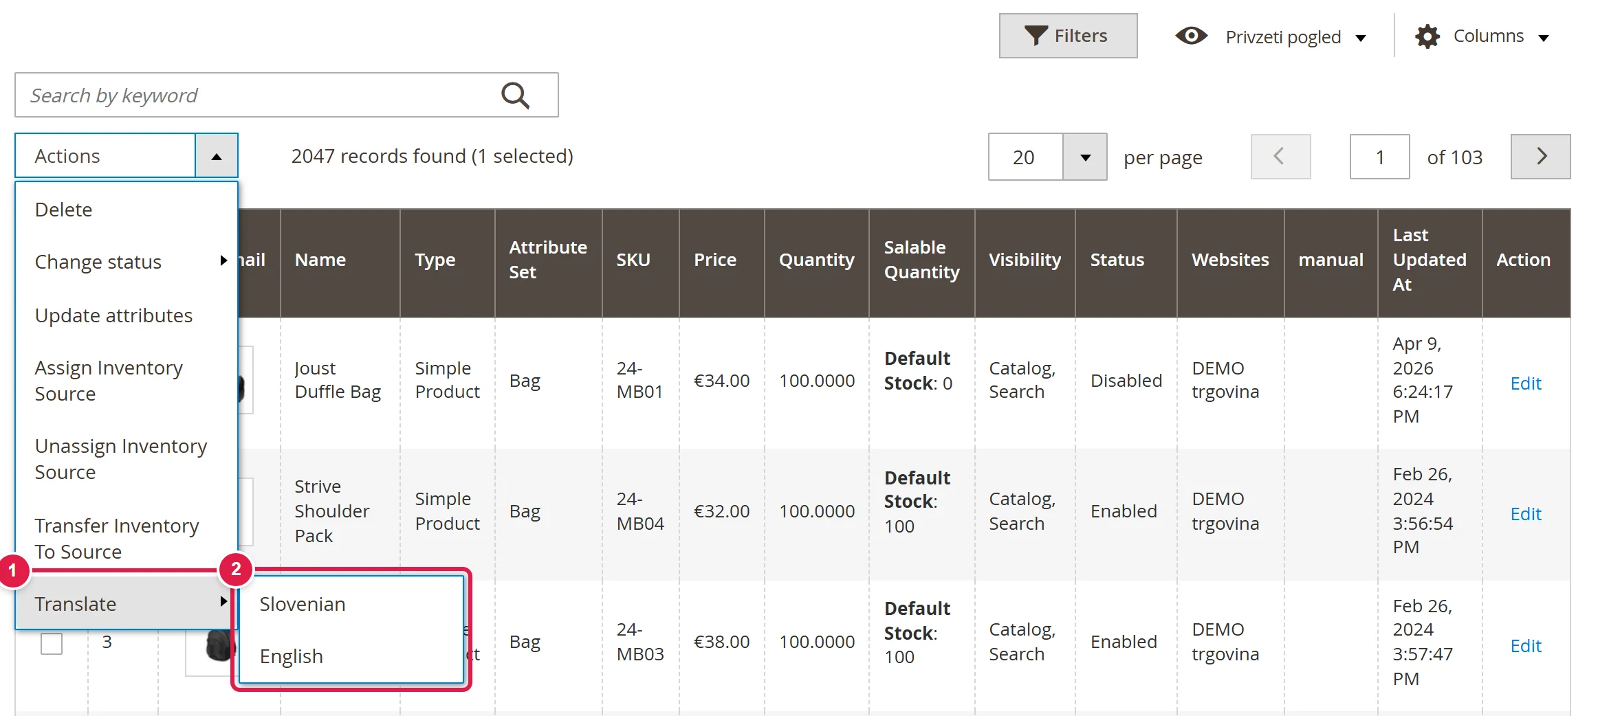The height and width of the screenshot is (716, 1598).
Task: Open the per page size dropdown arrow
Action: [1085, 157]
